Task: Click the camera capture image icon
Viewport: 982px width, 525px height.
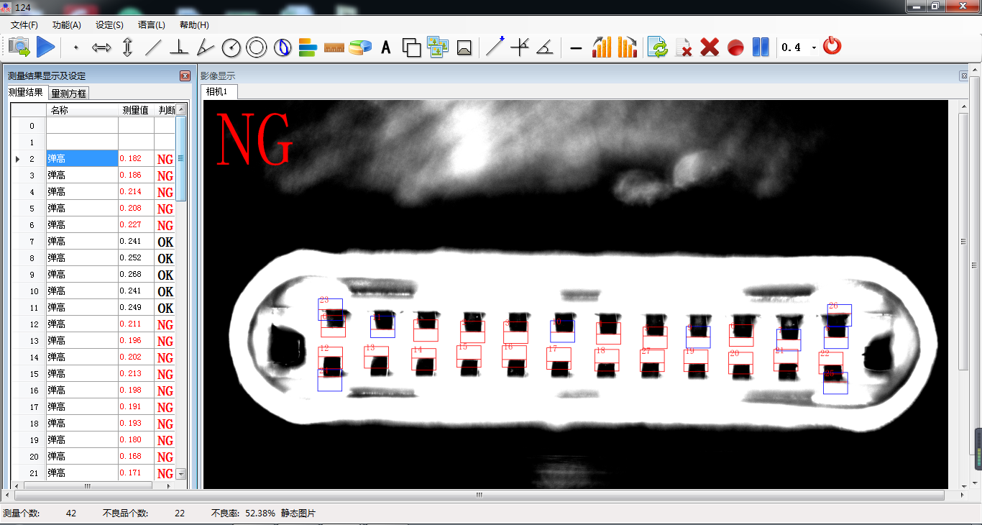Action: click(19, 47)
